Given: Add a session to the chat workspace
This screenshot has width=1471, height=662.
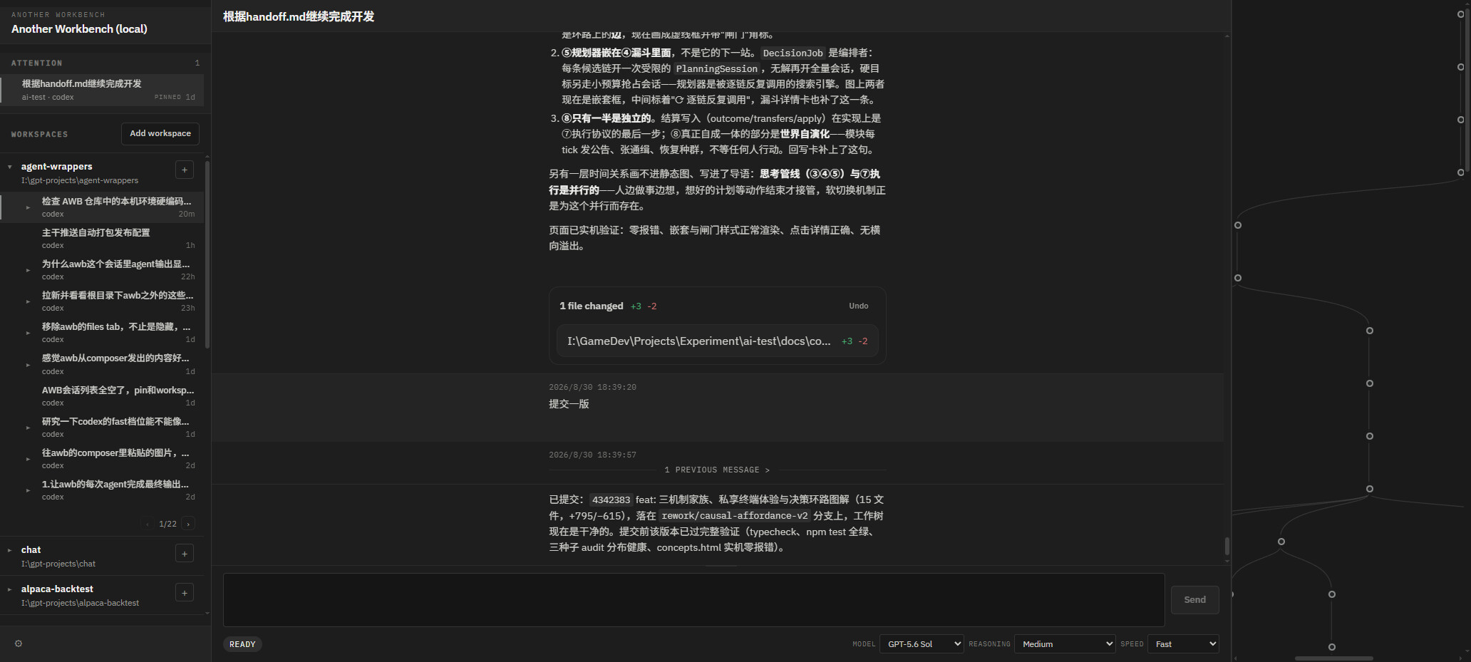Looking at the screenshot, I should pyautogui.click(x=185, y=554).
